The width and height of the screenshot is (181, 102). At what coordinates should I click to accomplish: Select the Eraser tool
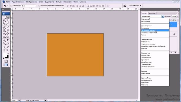[x=4, y=33]
